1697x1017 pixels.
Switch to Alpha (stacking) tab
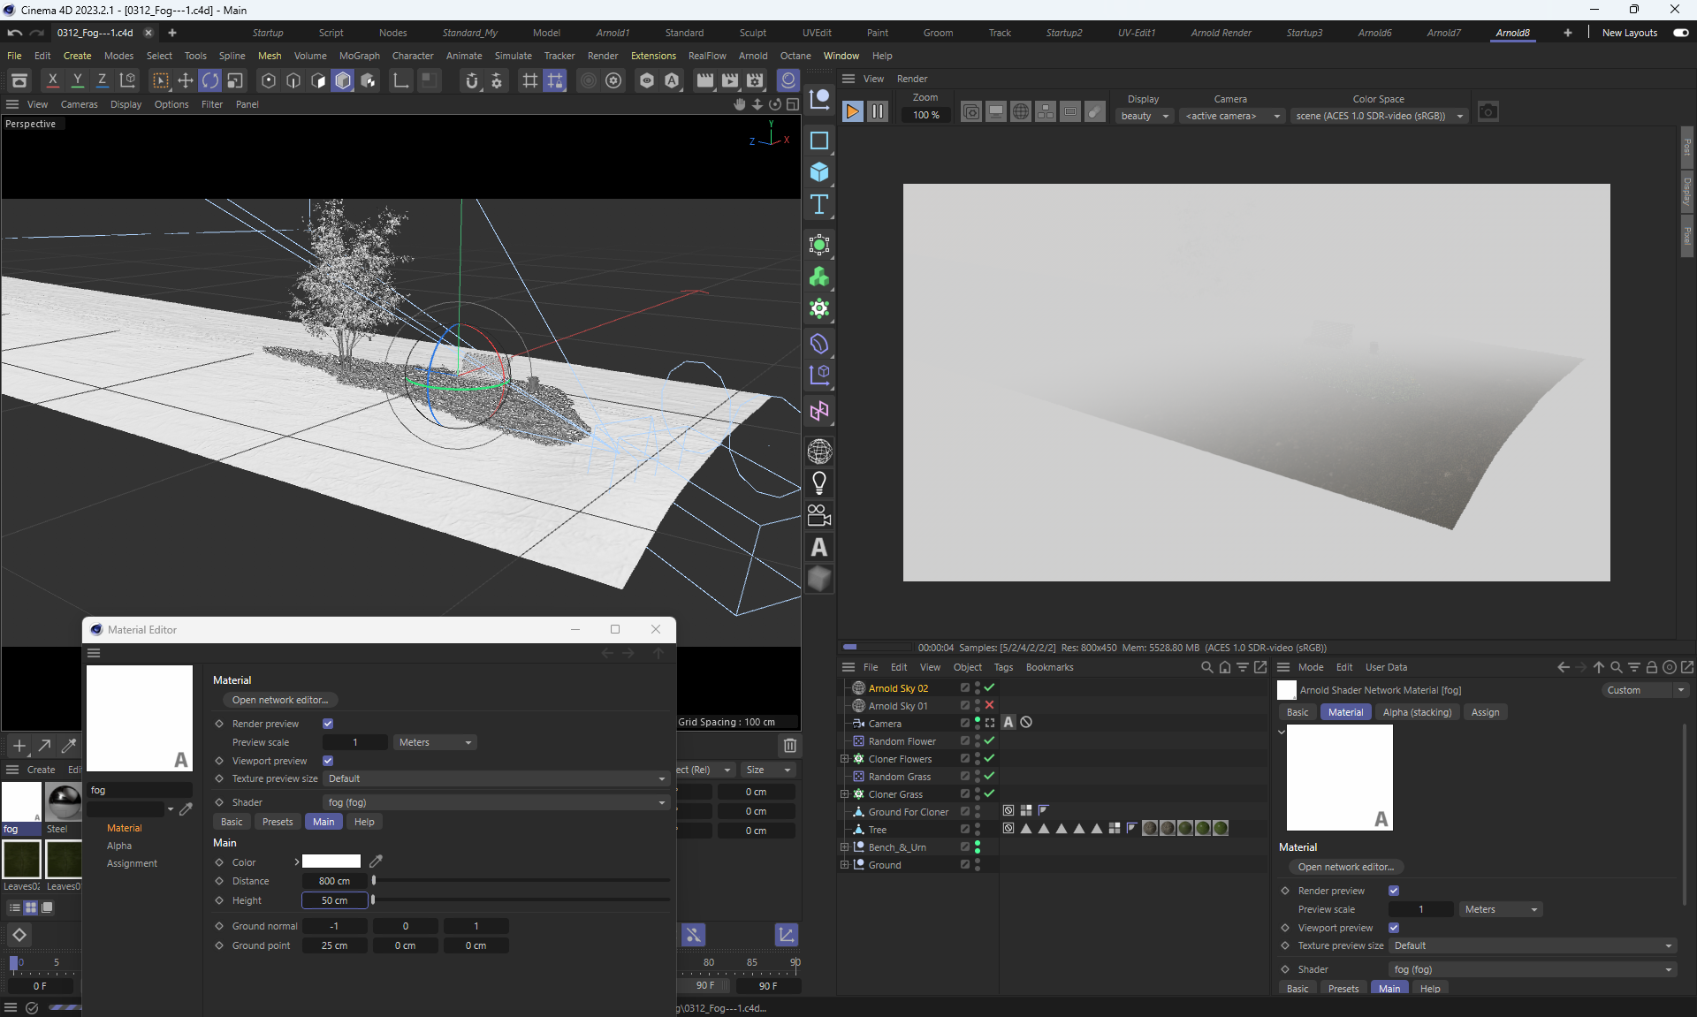tap(1417, 712)
